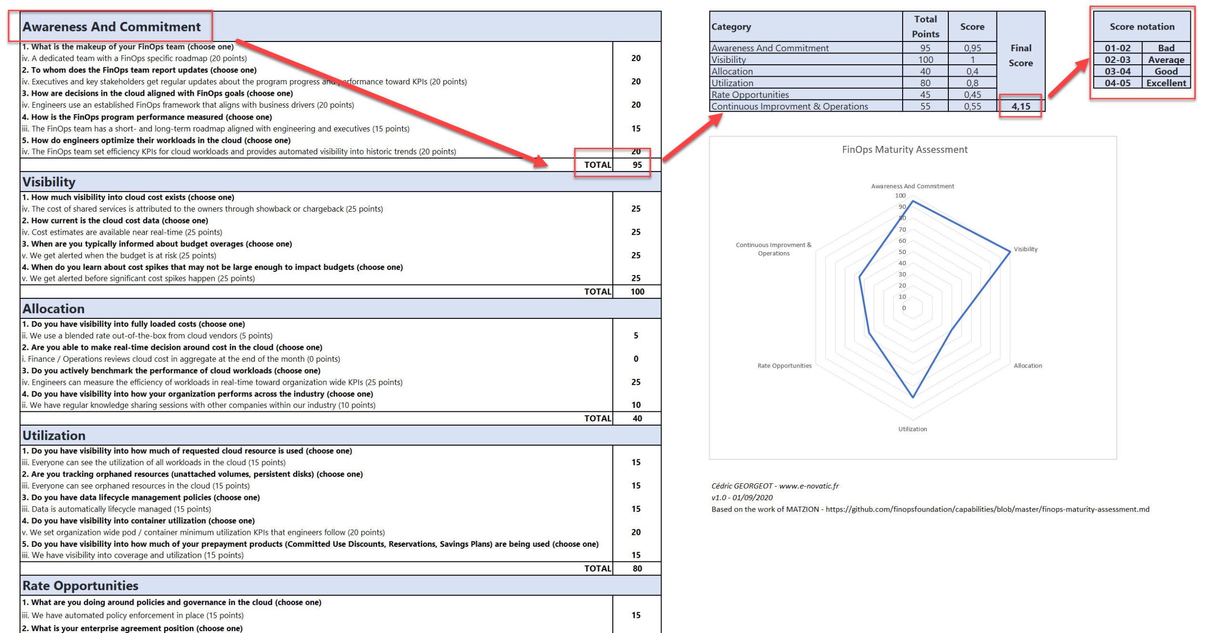Click the Allocation section total value 40
Screen dimensions: 1220x633
tap(637, 418)
